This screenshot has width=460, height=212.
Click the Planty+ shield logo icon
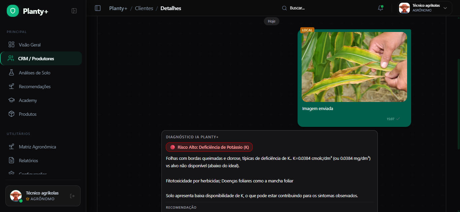[x=13, y=11]
